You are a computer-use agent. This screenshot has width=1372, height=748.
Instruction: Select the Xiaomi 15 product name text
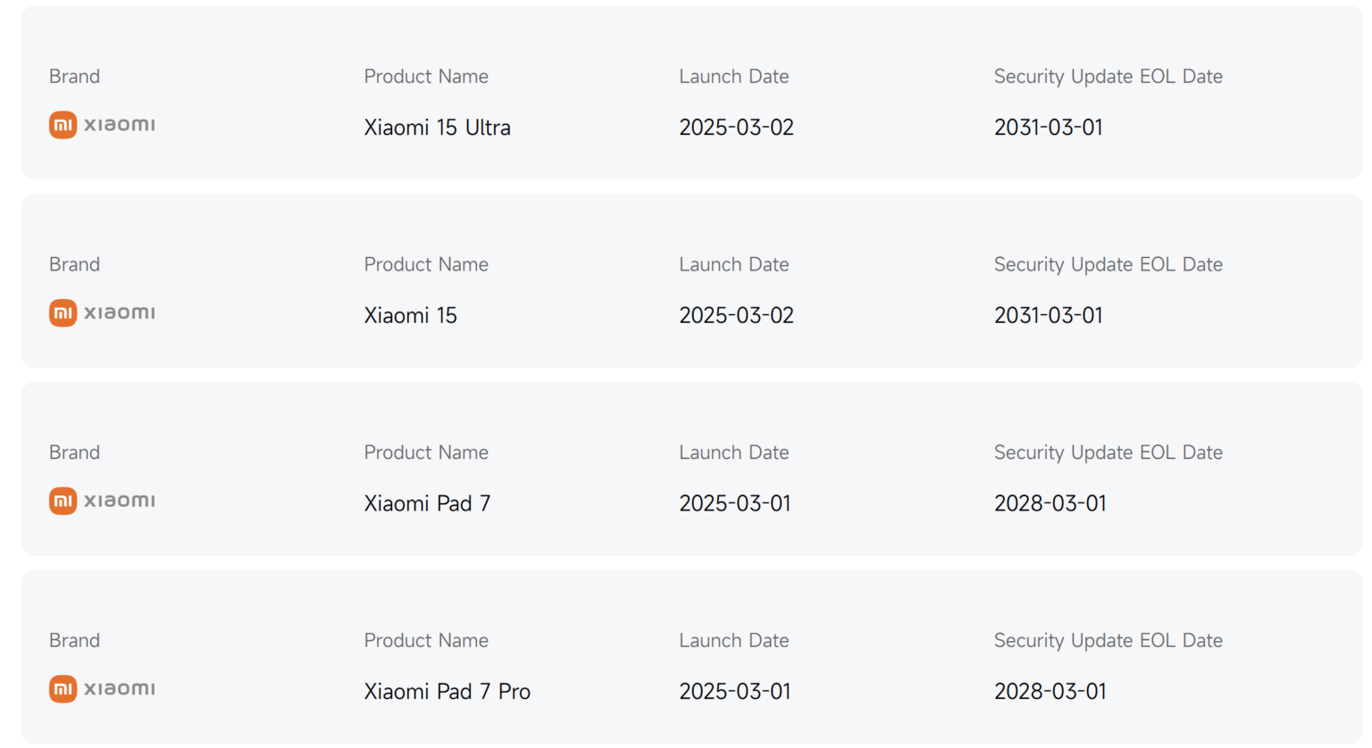410,314
